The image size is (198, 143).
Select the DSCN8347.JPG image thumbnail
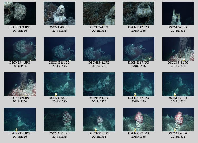point(139,49)
